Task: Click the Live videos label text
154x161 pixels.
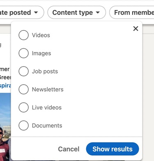Action: pos(47,108)
